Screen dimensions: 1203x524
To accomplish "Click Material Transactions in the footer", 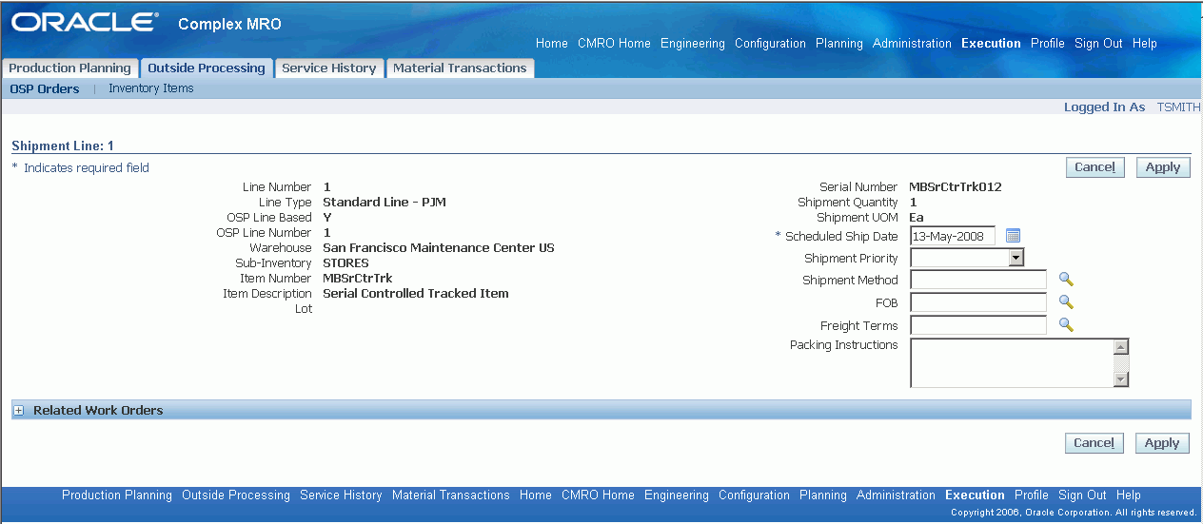I will pos(451,495).
